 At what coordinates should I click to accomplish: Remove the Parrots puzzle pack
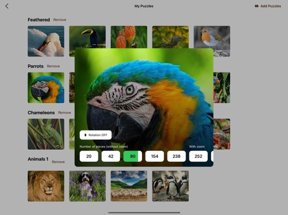[x=53, y=66]
